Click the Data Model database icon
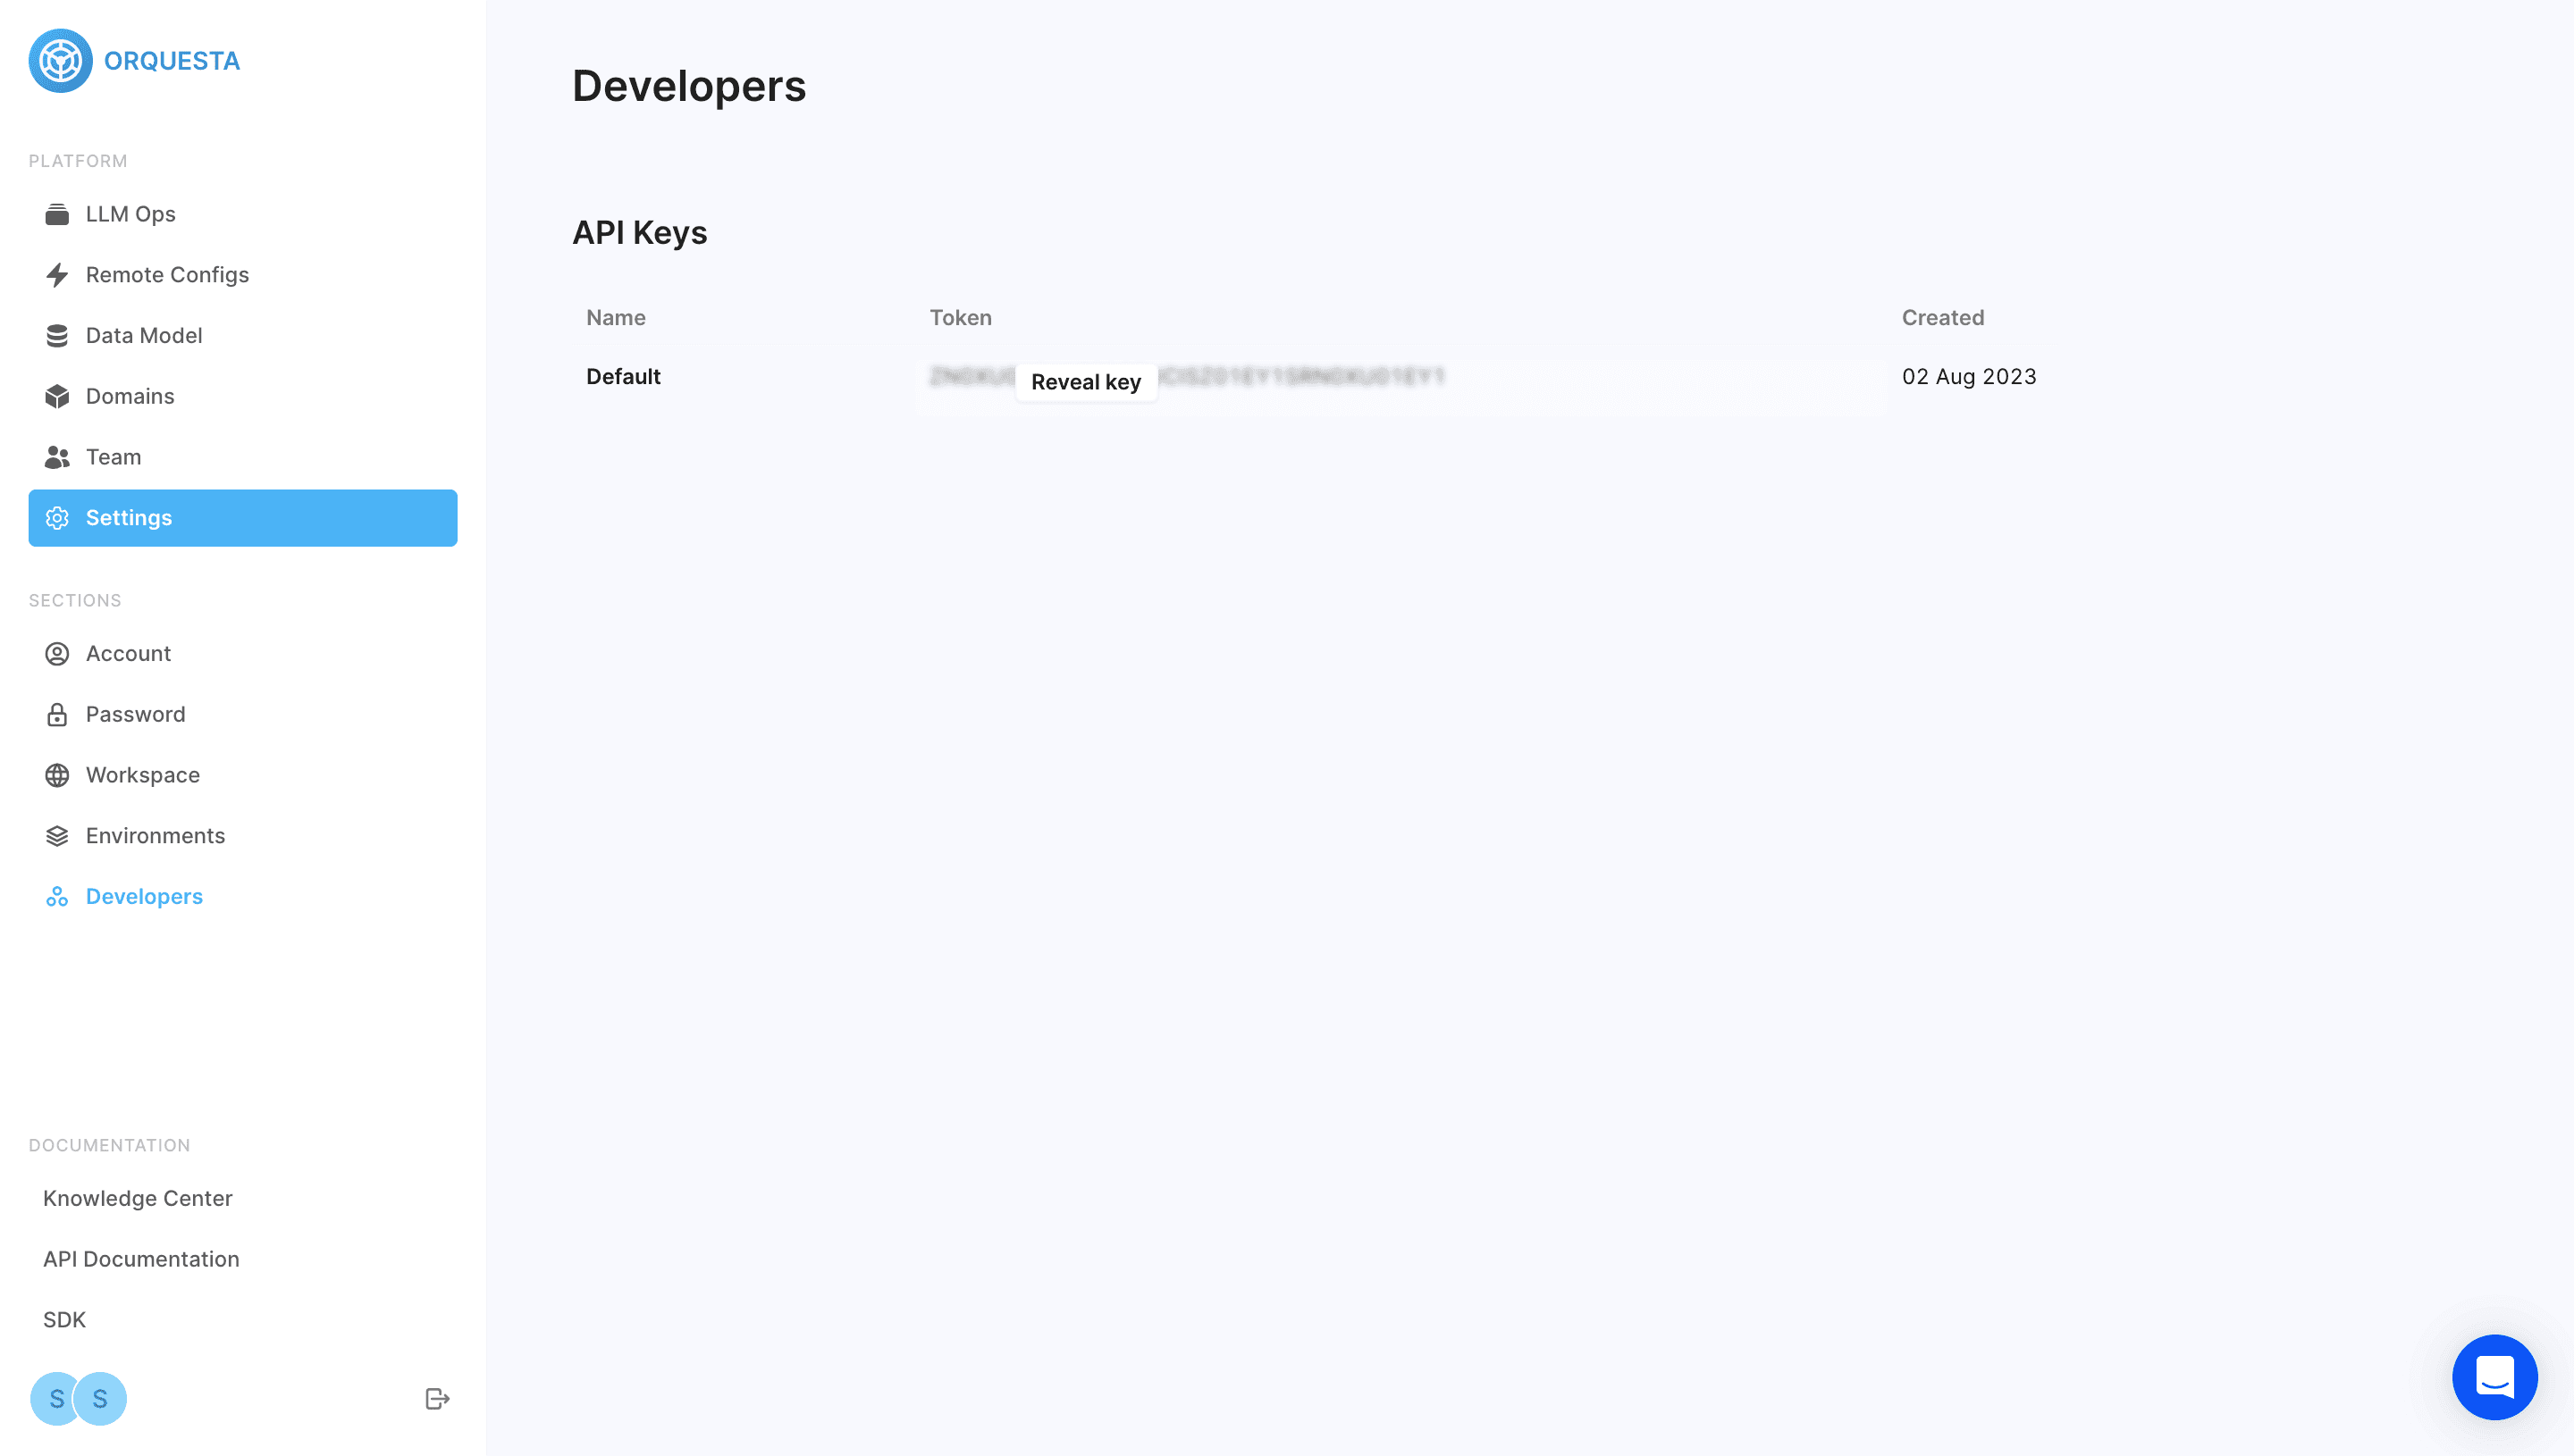 point(57,336)
